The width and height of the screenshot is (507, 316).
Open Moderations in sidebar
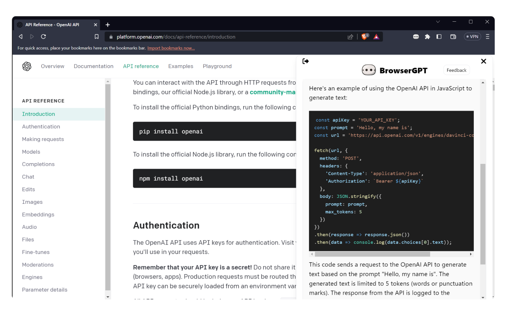(38, 265)
